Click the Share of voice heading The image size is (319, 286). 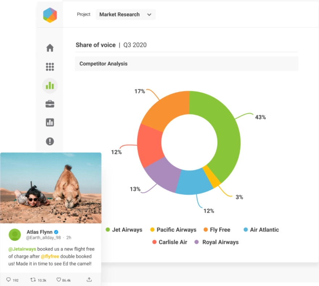pyautogui.click(x=95, y=45)
